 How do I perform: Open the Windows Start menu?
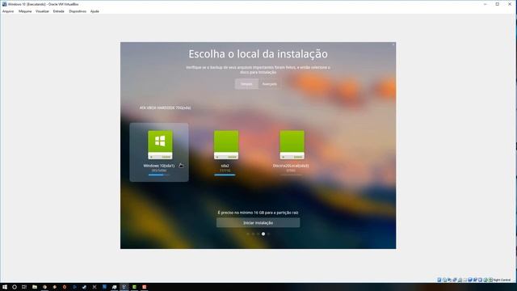[x=5, y=287]
